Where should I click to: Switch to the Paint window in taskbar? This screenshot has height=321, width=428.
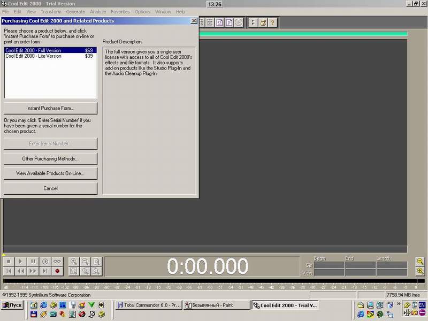pos(217,305)
